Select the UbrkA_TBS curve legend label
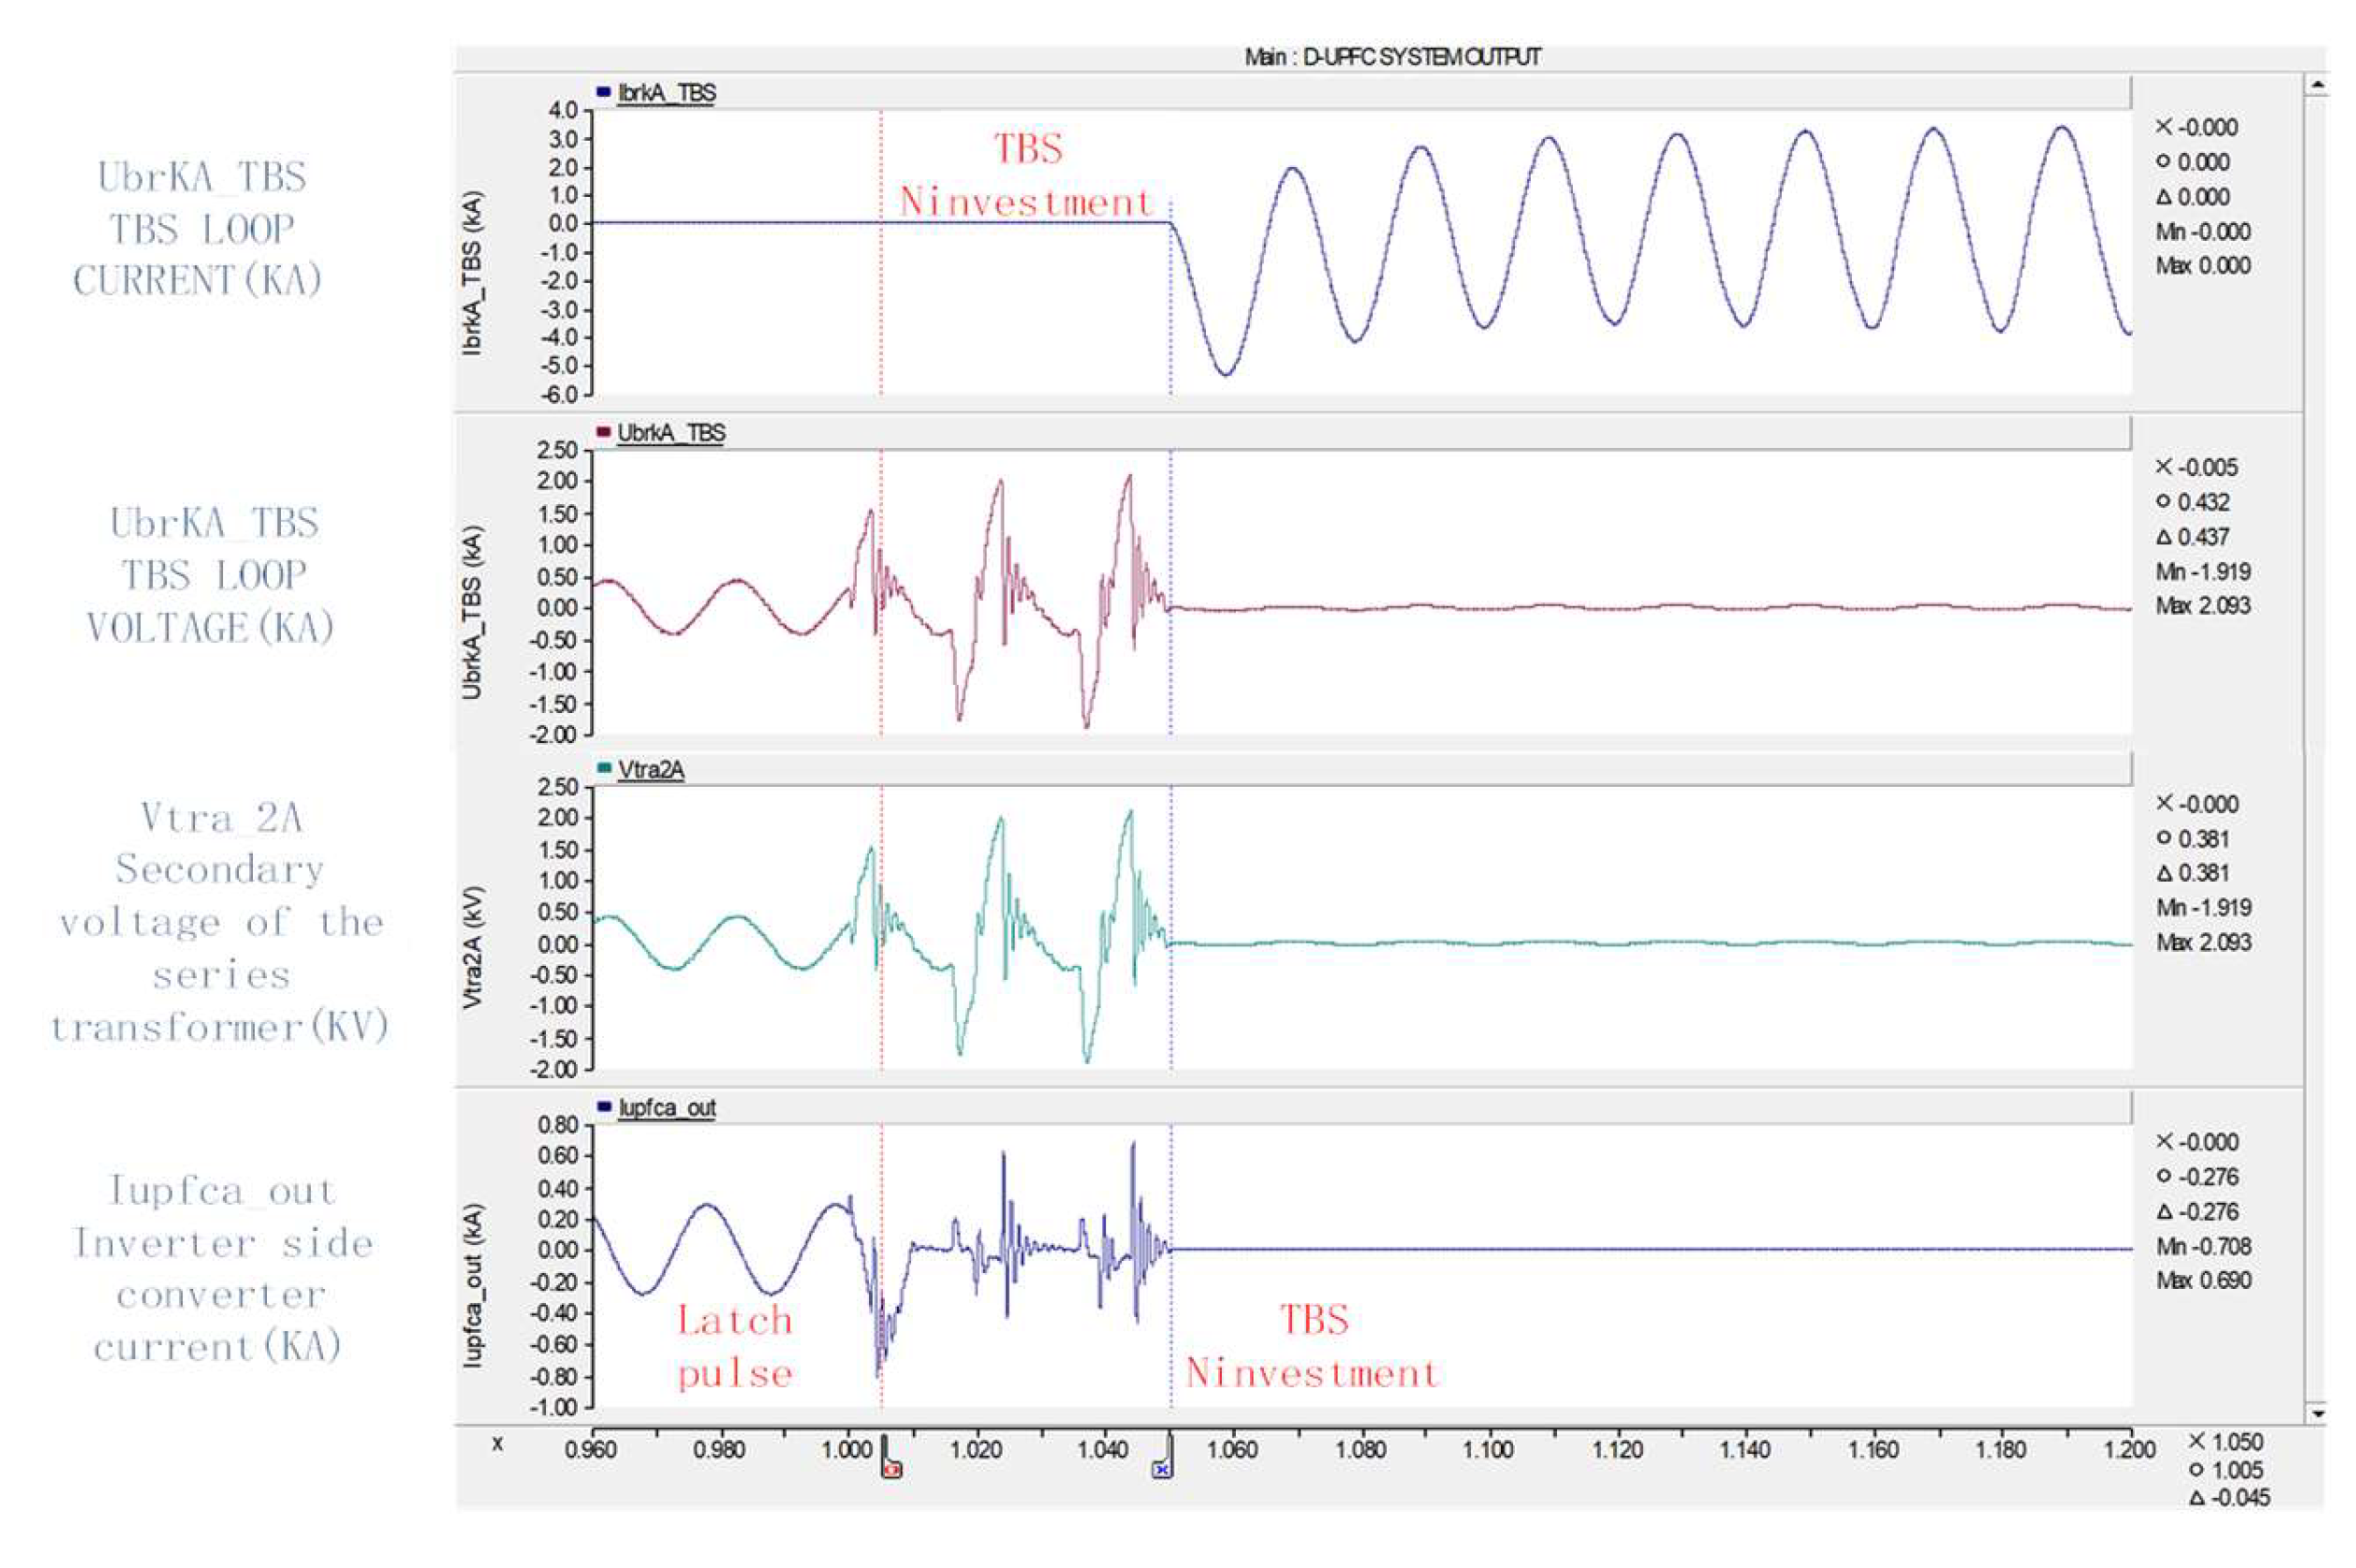The image size is (2356, 1568). coord(671,433)
